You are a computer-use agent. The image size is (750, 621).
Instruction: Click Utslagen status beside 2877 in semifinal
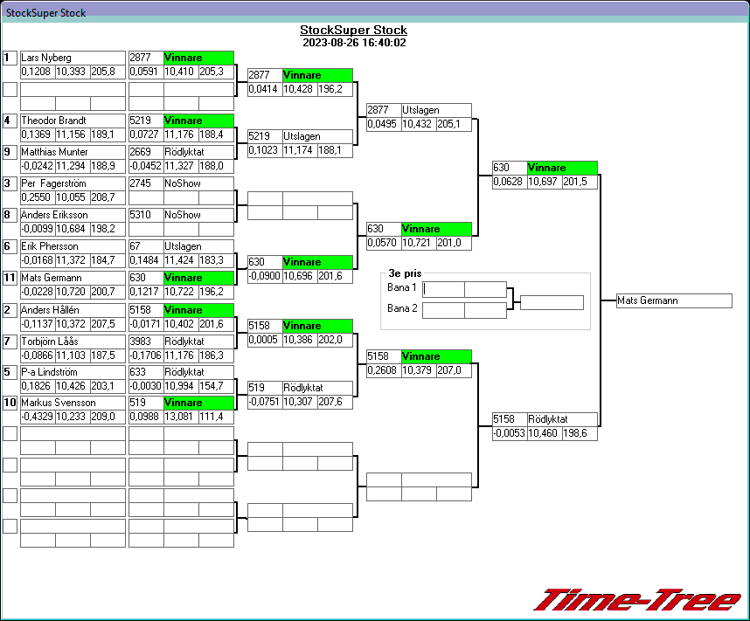tap(436, 110)
